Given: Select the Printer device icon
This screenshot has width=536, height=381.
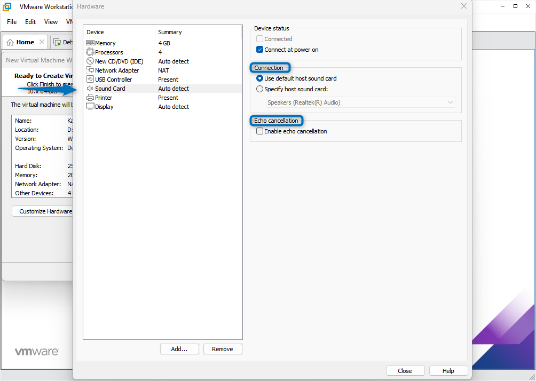Looking at the screenshot, I should (90, 97).
